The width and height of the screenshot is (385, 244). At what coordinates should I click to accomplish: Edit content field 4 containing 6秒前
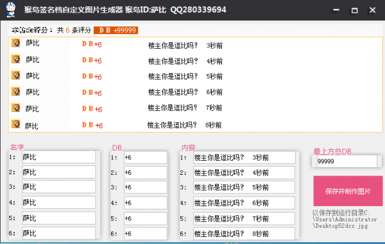pyautogui.click(x=244, y=203)
